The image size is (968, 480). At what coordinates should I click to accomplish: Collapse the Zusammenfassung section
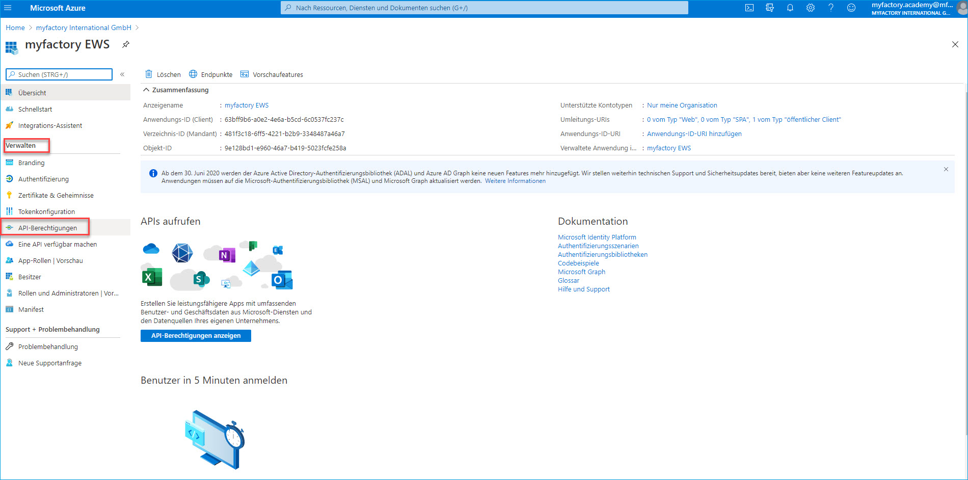coord(176,90)
